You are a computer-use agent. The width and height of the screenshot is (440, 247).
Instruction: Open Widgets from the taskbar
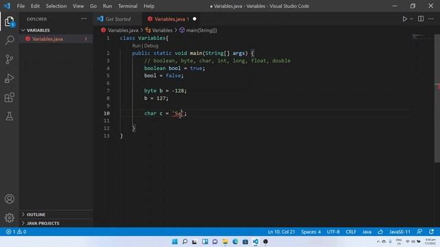[205, 242]
